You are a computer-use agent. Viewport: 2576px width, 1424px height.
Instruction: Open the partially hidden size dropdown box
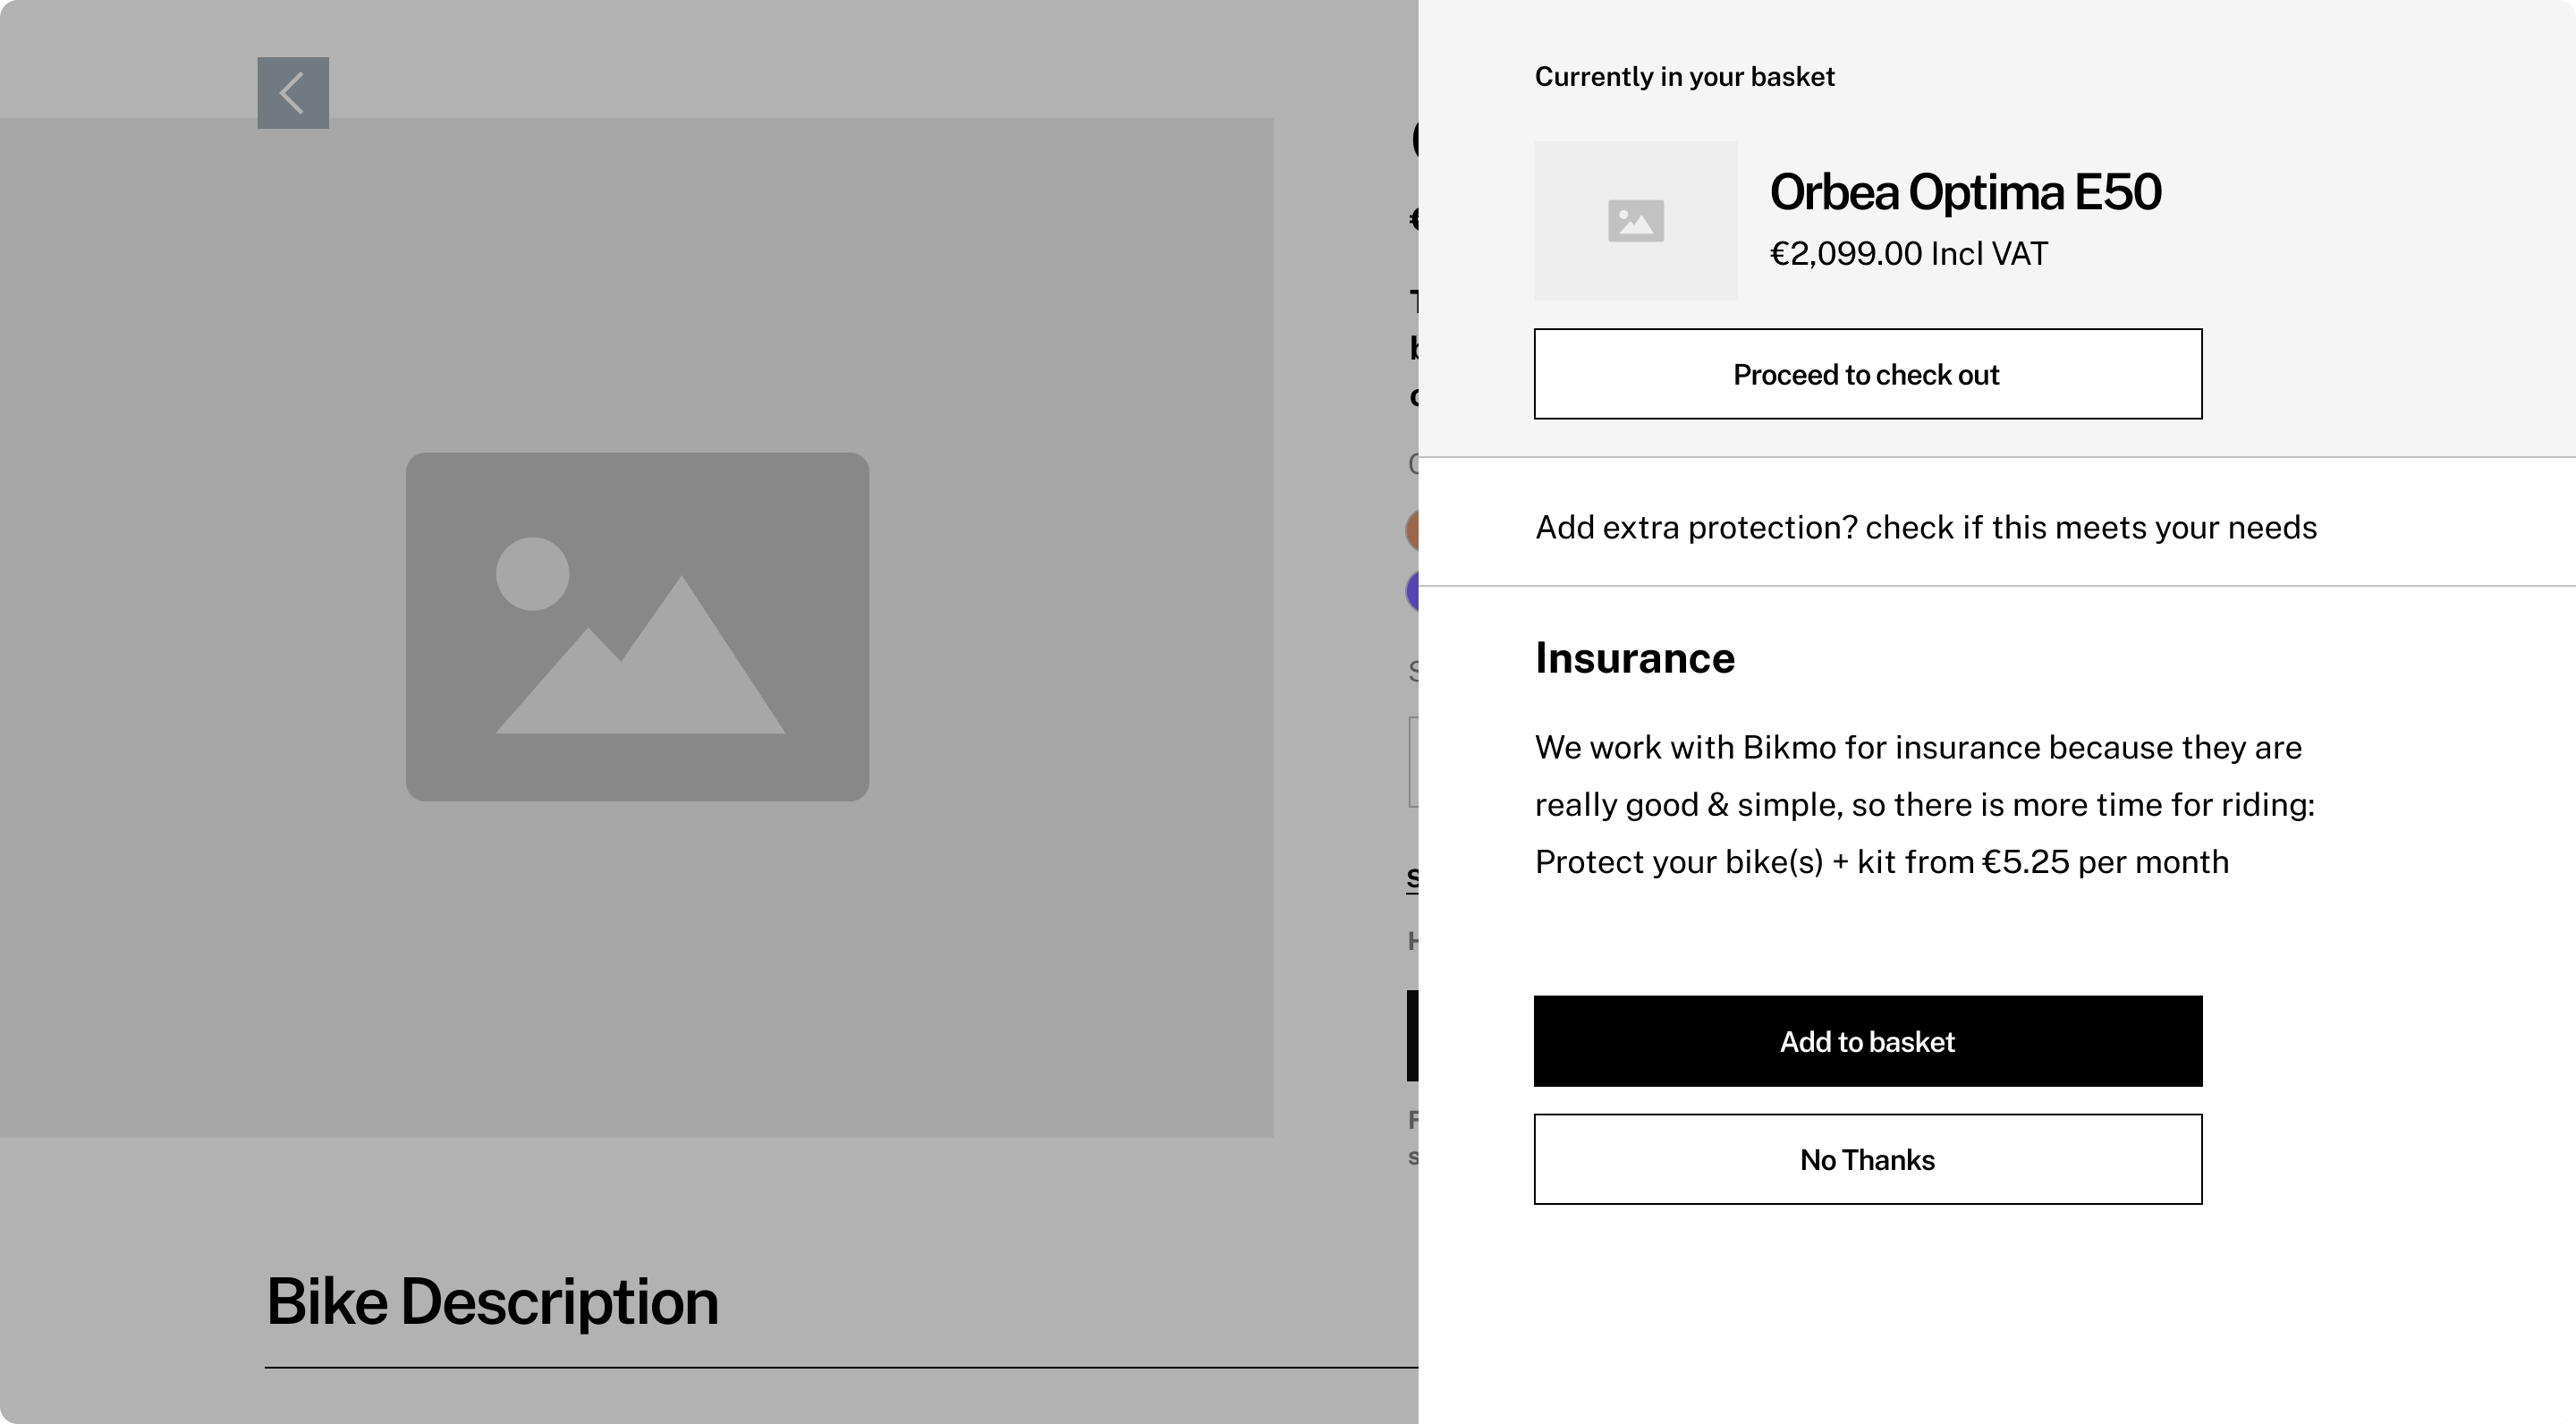[1413, 761]
